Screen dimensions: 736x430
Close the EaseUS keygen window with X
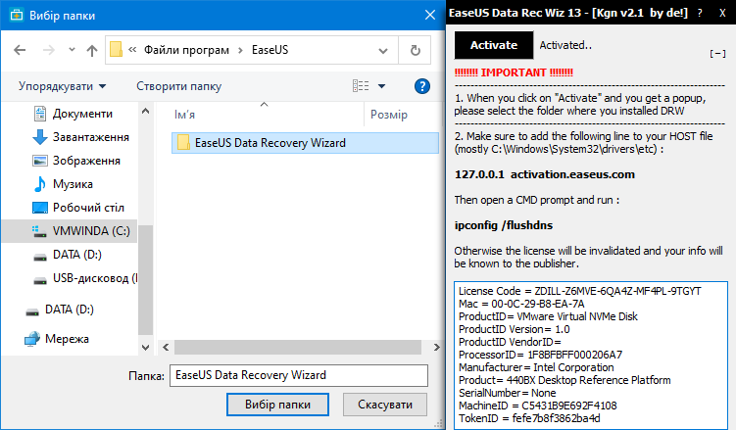point(723,13)
